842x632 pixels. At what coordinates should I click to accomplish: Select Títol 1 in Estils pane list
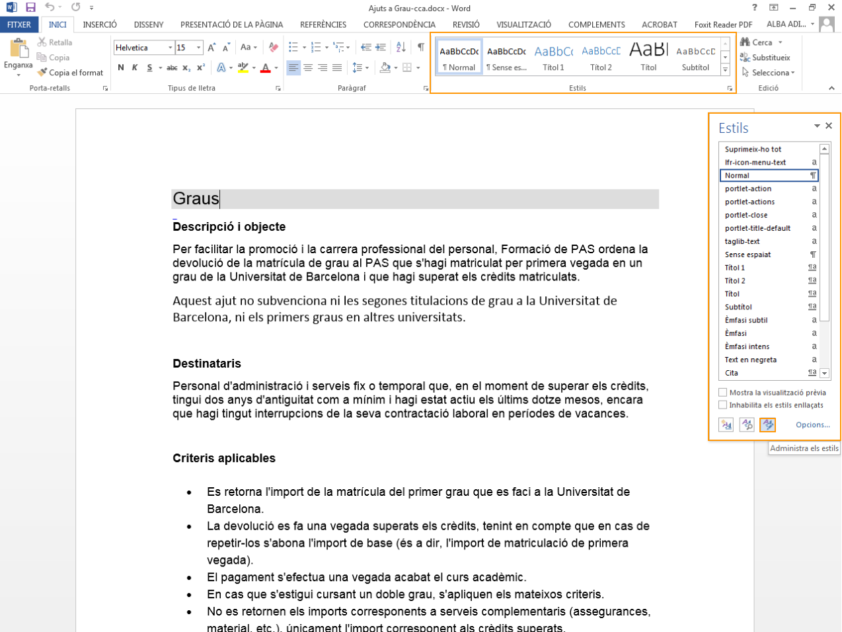click(735, 268)
